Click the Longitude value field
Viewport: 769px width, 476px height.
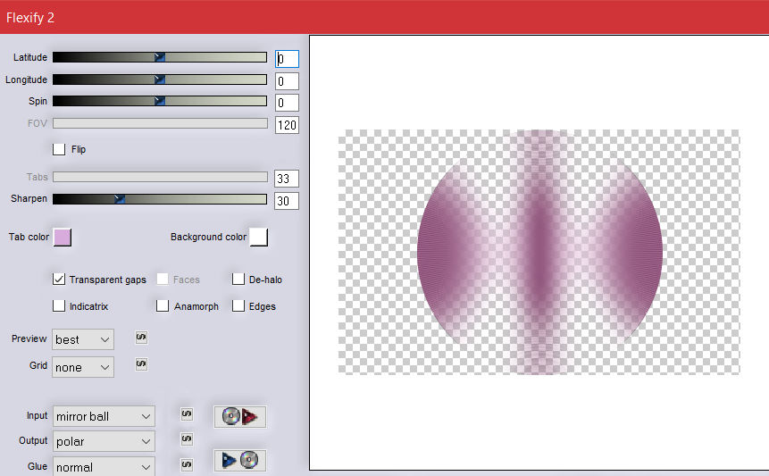287,81
